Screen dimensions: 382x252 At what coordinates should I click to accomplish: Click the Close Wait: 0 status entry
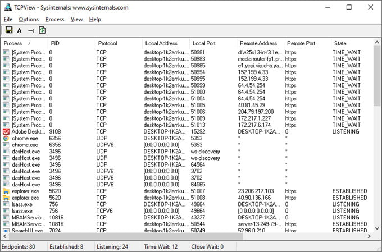(x=207, y=246)
